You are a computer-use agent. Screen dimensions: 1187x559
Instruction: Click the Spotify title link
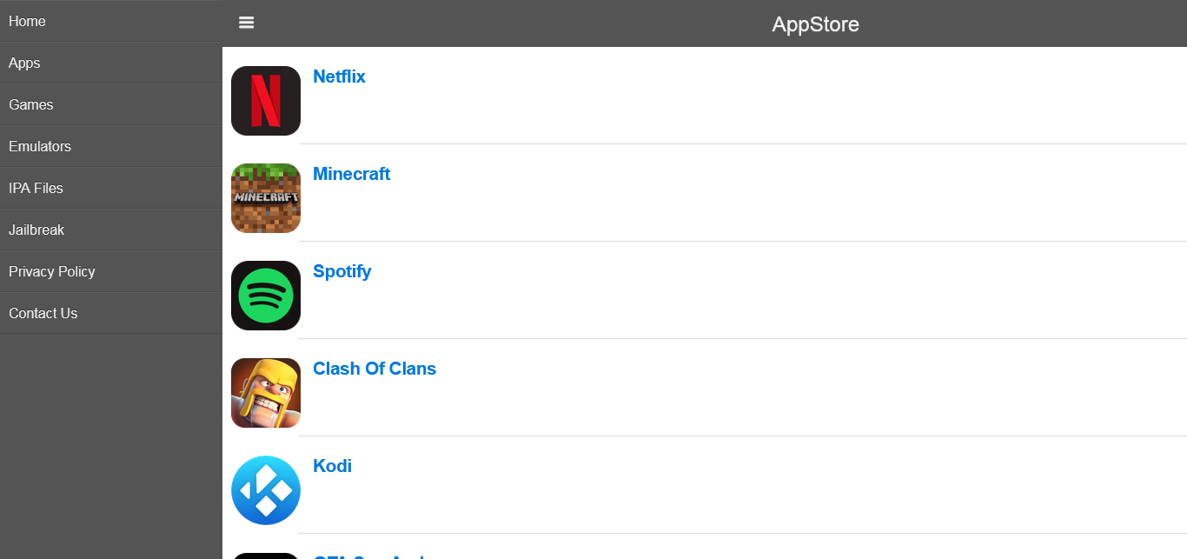342,271
